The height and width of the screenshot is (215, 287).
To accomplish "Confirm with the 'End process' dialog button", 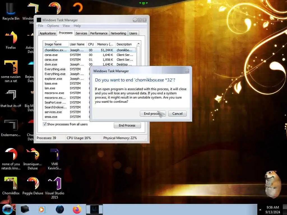I will [153, 114].
